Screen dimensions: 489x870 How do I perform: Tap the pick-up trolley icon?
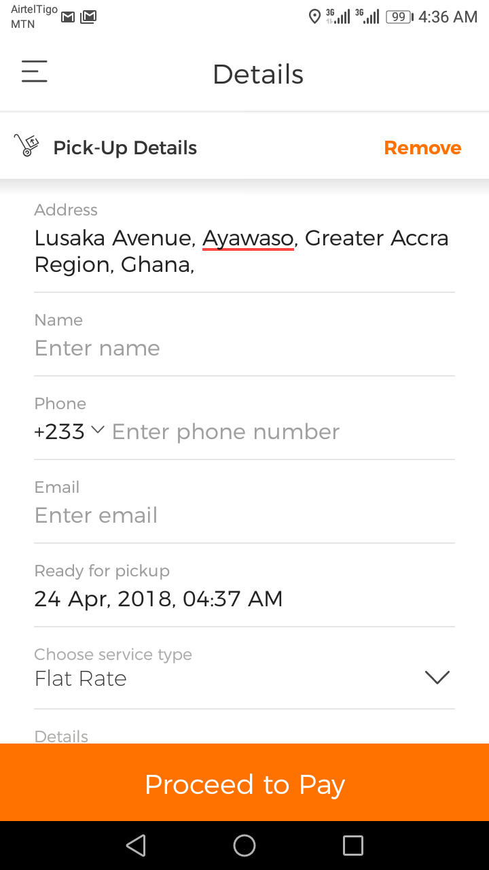[x=26, y=145]
